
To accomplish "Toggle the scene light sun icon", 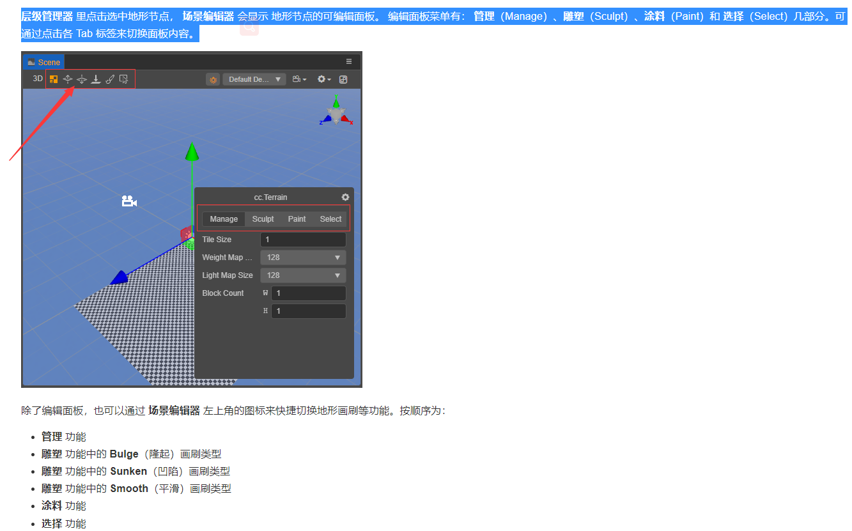I will tap(213, 79).
